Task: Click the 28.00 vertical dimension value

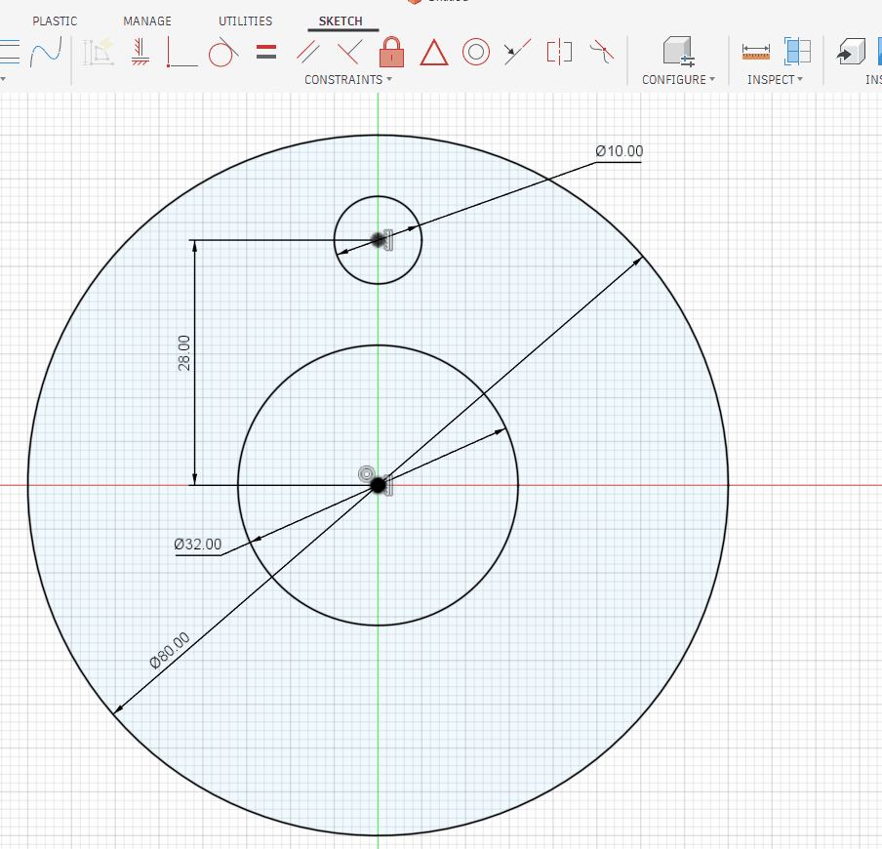Action: click(184, 352)
